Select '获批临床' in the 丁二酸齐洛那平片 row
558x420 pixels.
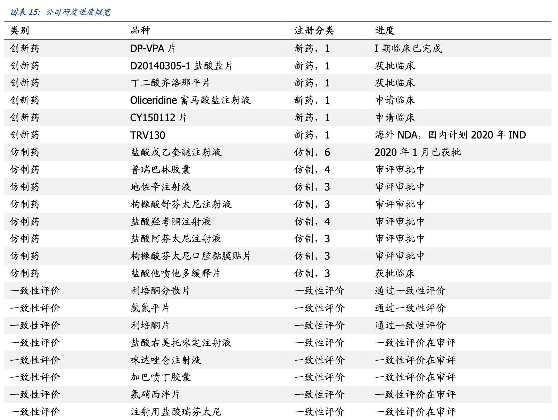click(395, 83)
